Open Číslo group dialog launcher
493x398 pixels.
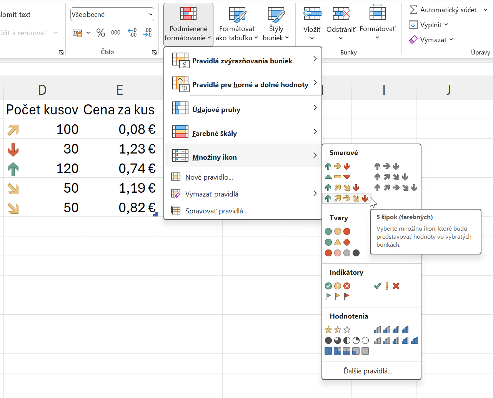click(154, 52)
